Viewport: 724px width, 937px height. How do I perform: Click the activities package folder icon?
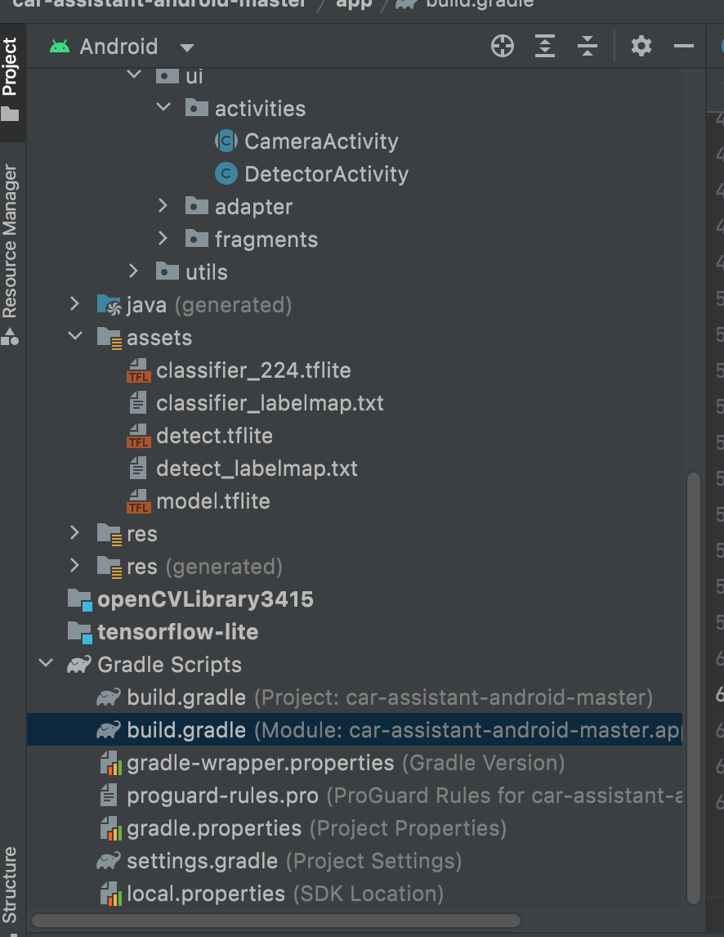[197, 108]
